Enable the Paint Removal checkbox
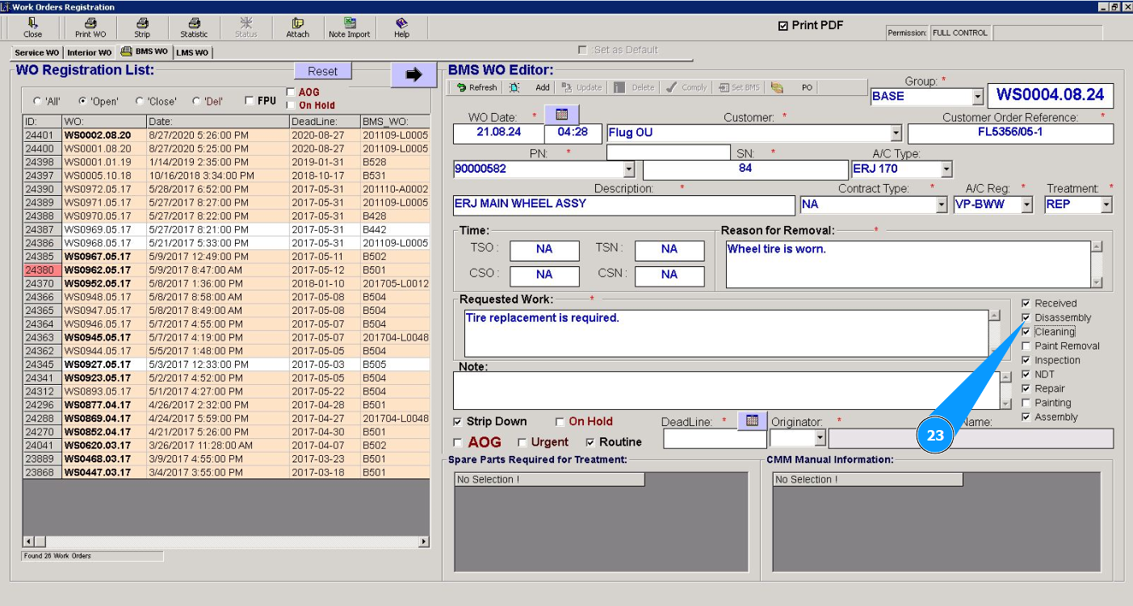Viewport: 1133px width, 606px height. tap(1026, 346)
